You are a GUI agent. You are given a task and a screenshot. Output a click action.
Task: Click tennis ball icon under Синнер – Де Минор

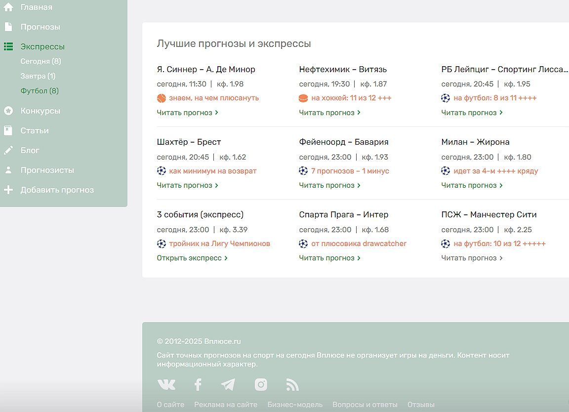[161, 98]
